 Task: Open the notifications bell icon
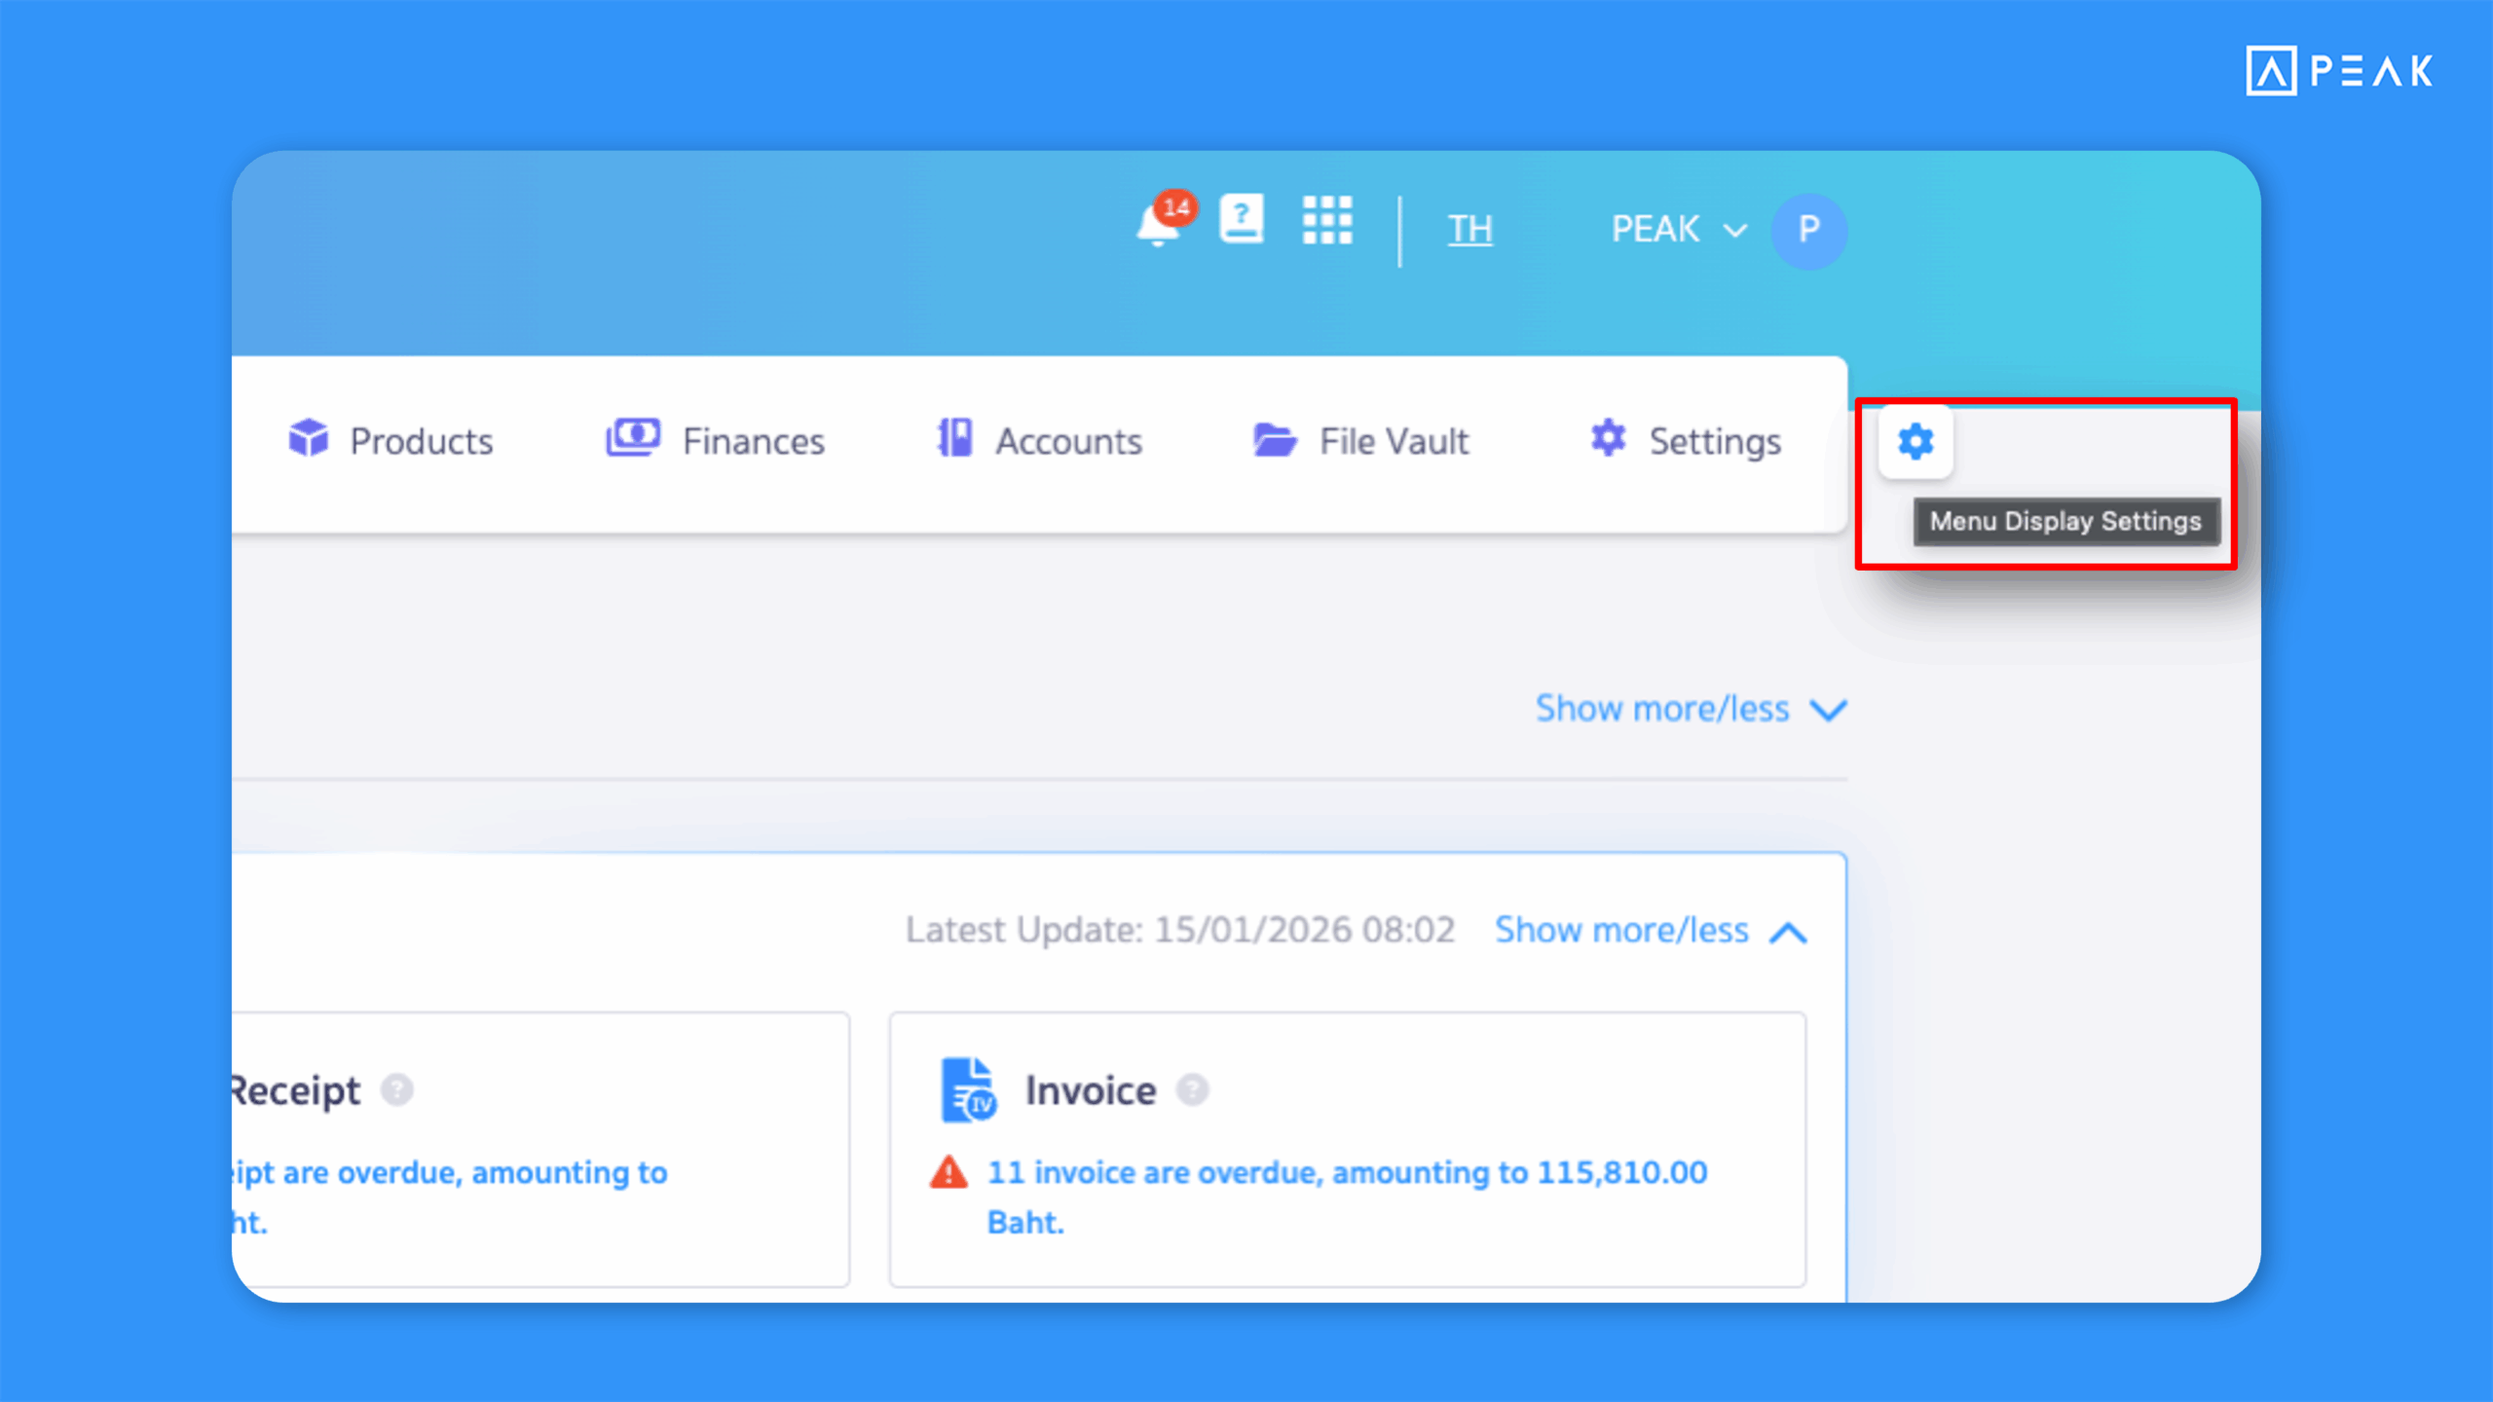1159,226
